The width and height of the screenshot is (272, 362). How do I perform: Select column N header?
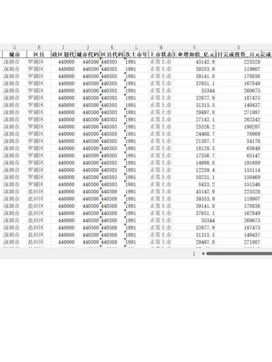tap(194, 47)
